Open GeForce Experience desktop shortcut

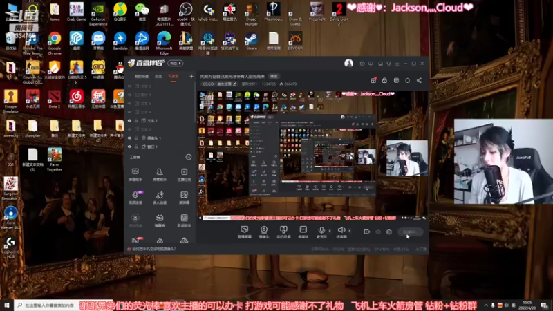pos(98,14)
